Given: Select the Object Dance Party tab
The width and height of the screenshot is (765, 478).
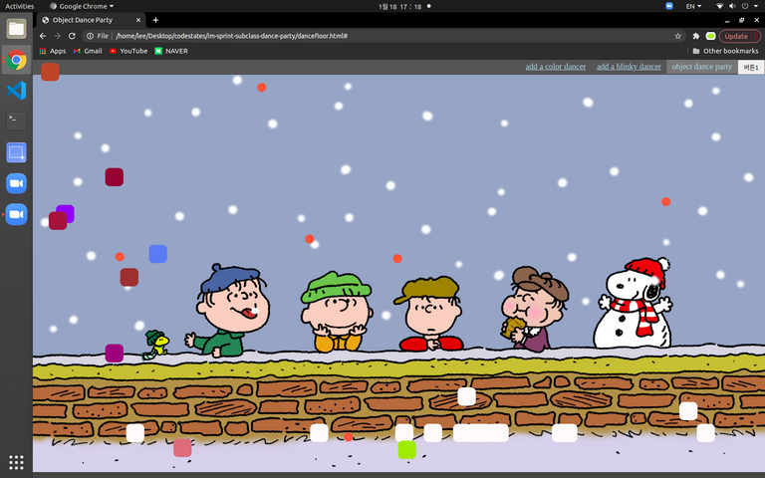Looking at the screenshot, I should (92, 20).
